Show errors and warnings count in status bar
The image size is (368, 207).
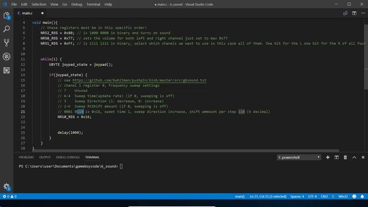coord(10,197)
